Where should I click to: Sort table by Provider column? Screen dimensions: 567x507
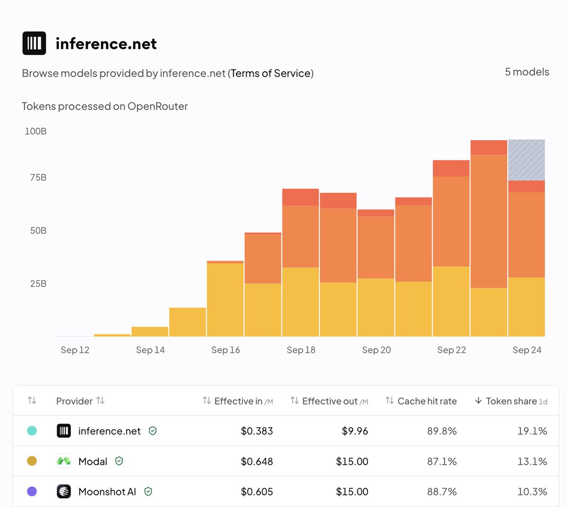coord(74,401)
